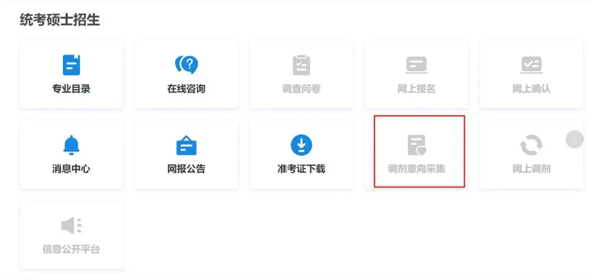Click the 在线咨询 question bubble icon
Viewport: 591px width, 279px height.
pyautogui.click(x=186, y=65)
